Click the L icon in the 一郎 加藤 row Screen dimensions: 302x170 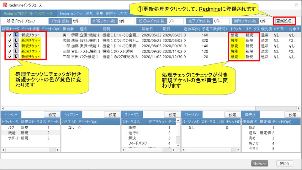click(x=16, y=46)
